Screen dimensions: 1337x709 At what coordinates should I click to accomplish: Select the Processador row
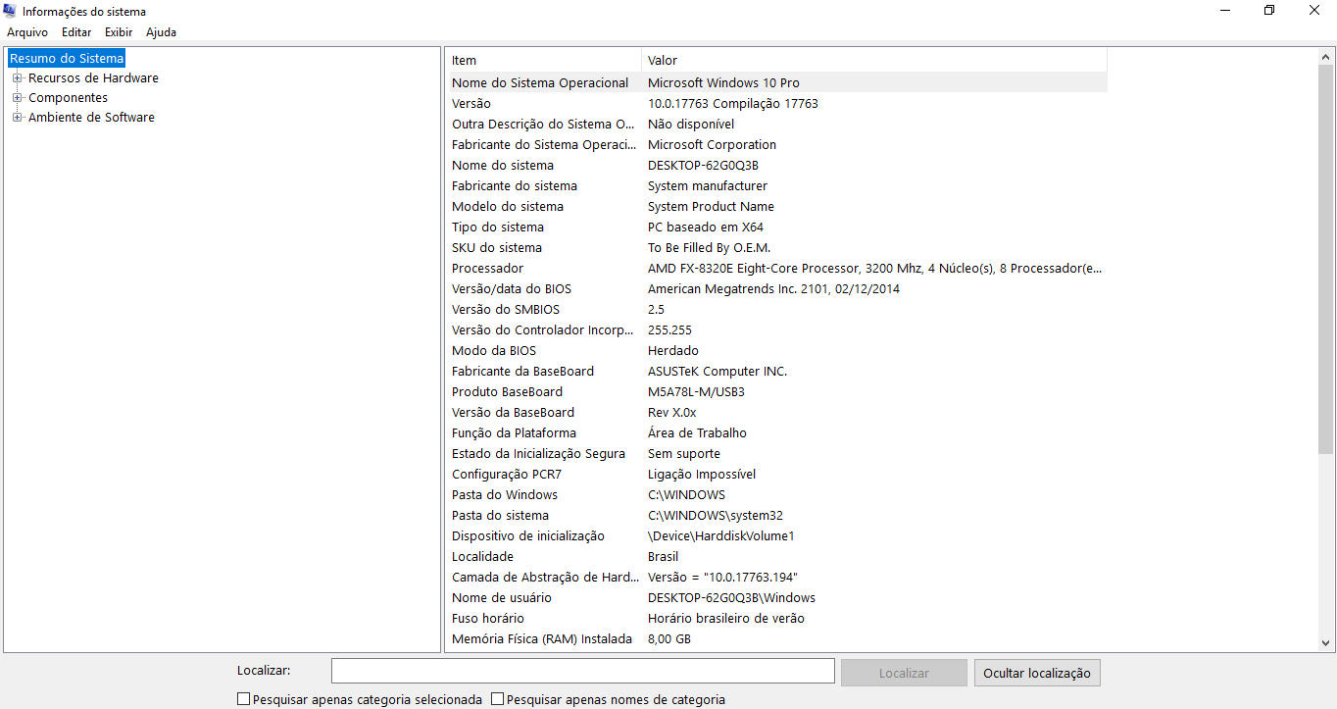pyautogui.click(x=777, y=269)
